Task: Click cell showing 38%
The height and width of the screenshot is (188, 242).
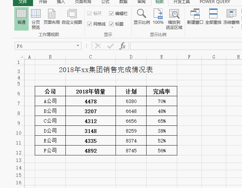Action: point(162,131)
